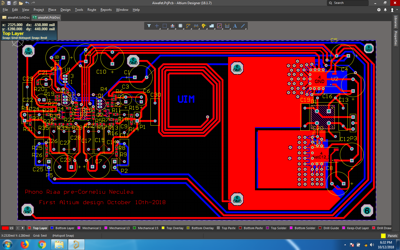Select the highlighted Place Track tool
This screenshot has height=250, width=400.
click(219, 26)
